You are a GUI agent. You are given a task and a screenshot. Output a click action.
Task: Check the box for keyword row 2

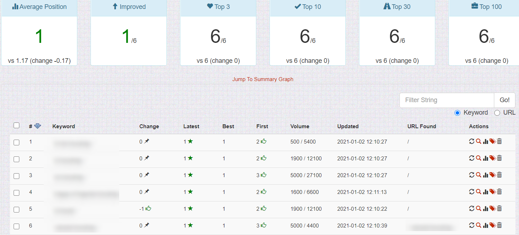pyautogui.click(x=16, y=159)
